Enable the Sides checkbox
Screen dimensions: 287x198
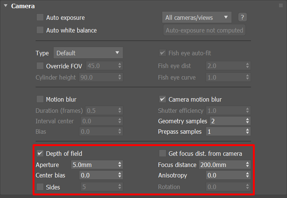40,187
